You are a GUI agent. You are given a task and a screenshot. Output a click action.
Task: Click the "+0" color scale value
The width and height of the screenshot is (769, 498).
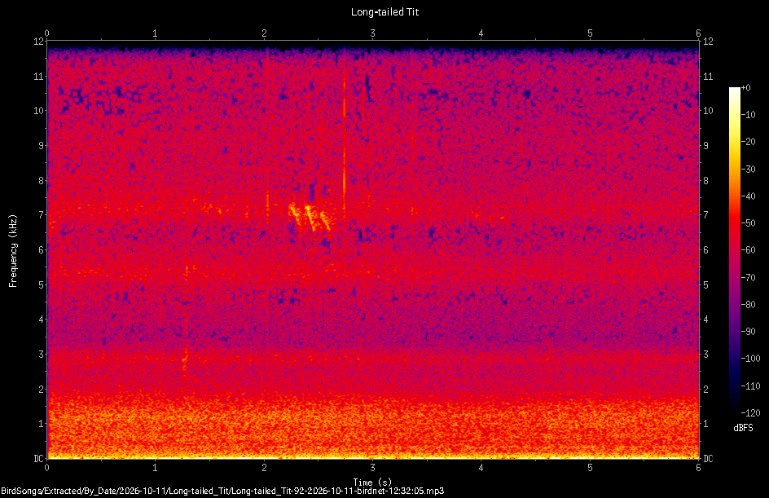745,88
